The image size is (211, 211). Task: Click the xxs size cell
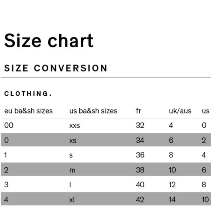click(75, 126)
